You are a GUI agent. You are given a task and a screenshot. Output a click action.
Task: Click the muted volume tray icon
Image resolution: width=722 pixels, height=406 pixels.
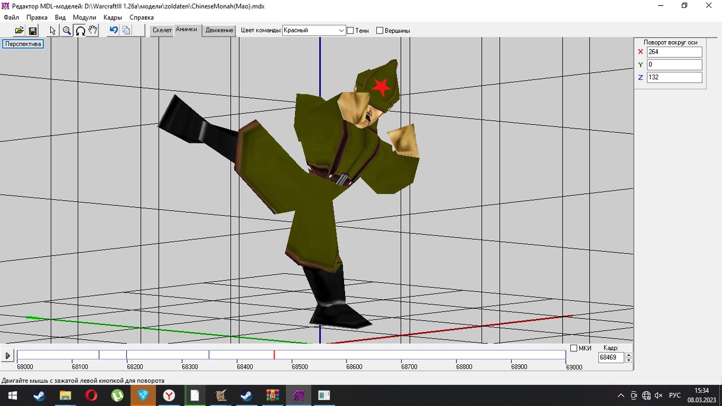coord(658,395)
